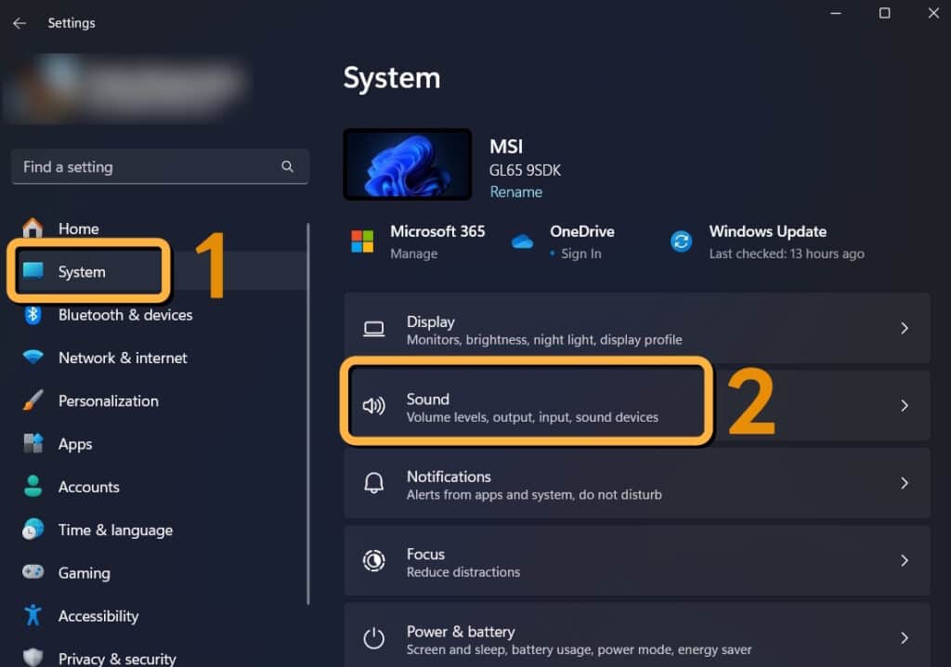Click the Personalization paintbrush icon
This screenshot has height=667, width=951.
33,400
